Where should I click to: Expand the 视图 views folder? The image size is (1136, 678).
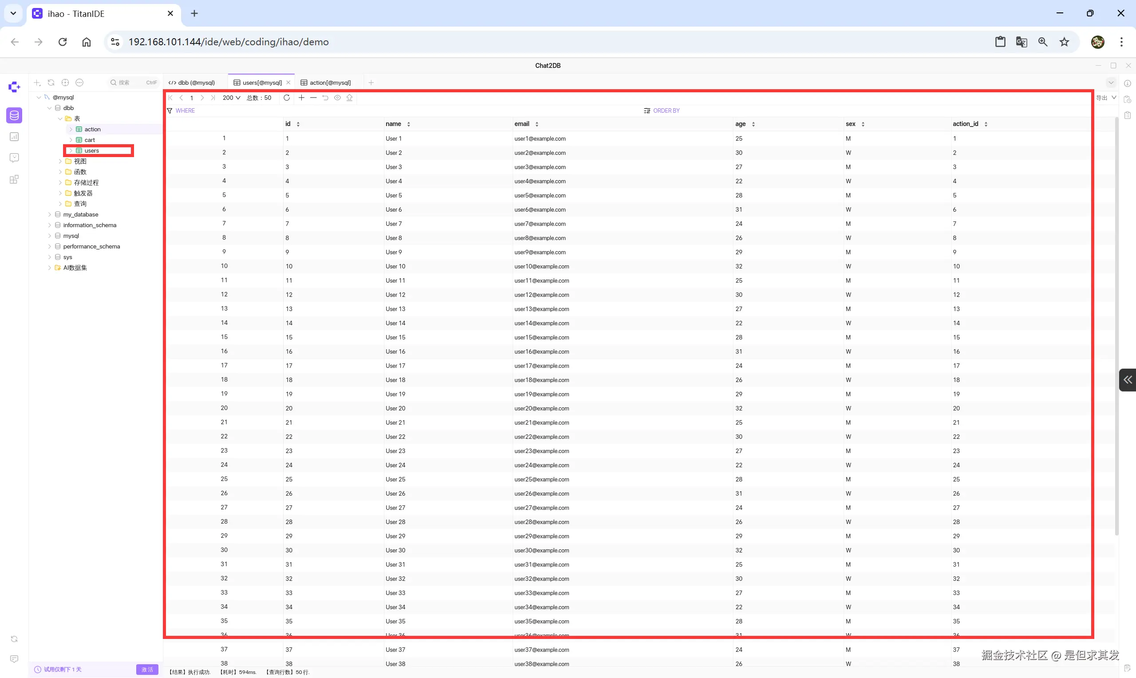pos(60,161)
